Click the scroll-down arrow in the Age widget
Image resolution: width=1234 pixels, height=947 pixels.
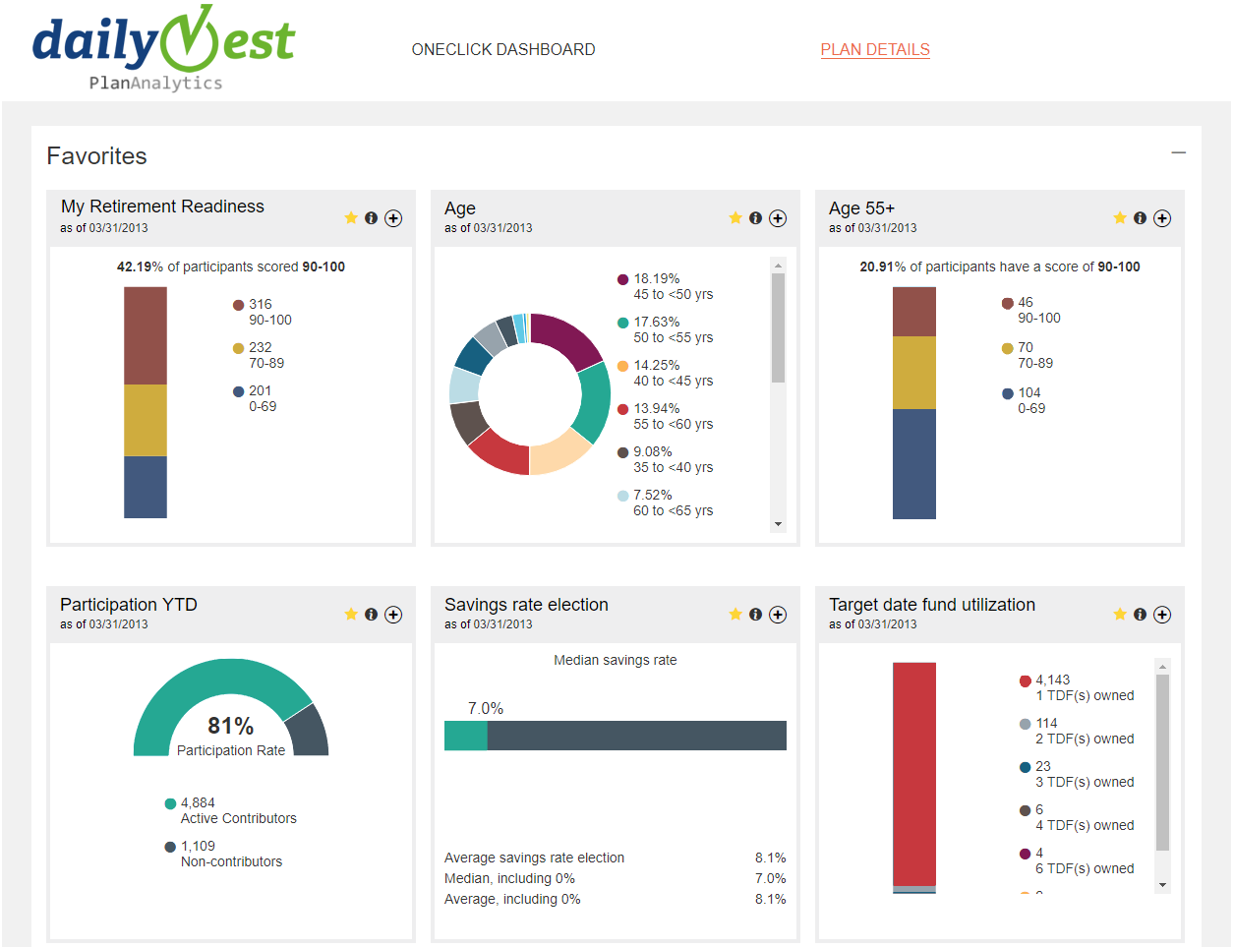point(780,524)
